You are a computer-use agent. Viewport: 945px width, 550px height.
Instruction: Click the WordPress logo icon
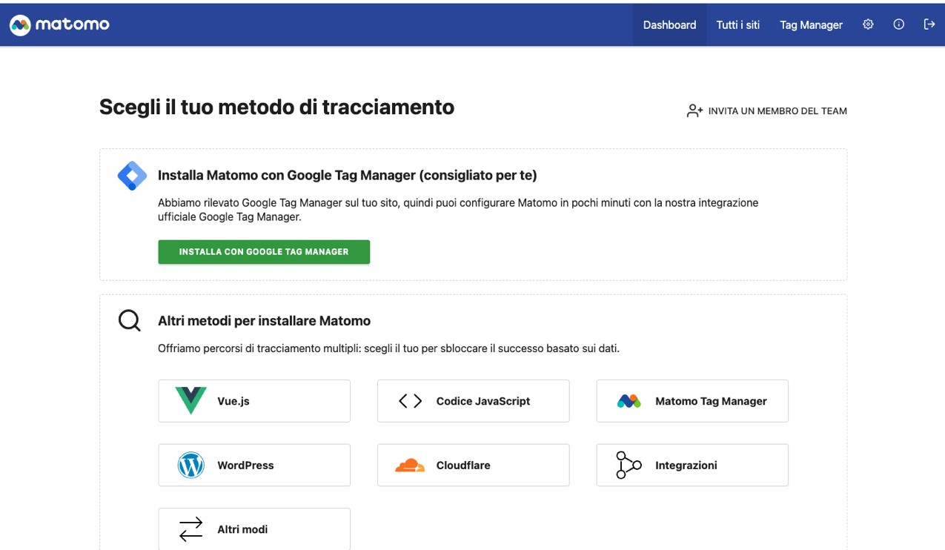pos(190,465)
